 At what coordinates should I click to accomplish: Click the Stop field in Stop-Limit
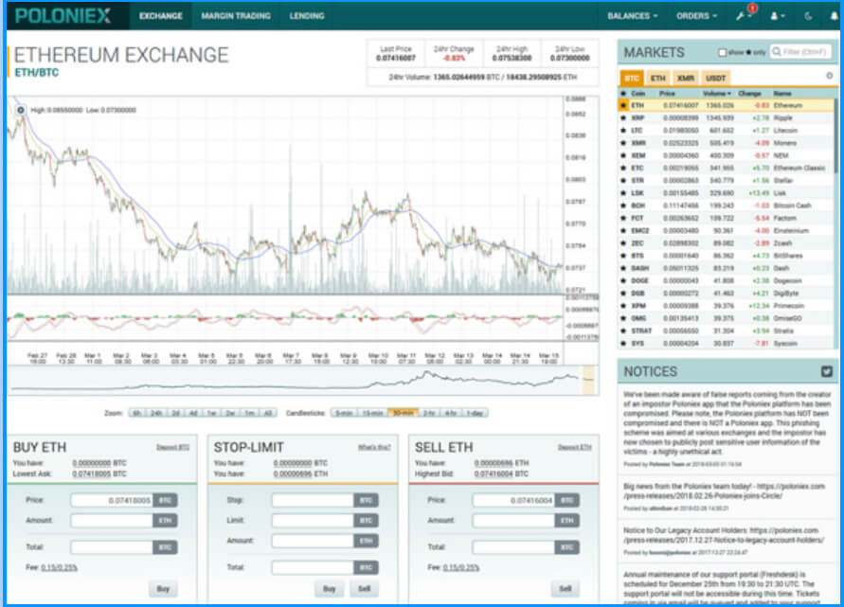tap(313, 500)
